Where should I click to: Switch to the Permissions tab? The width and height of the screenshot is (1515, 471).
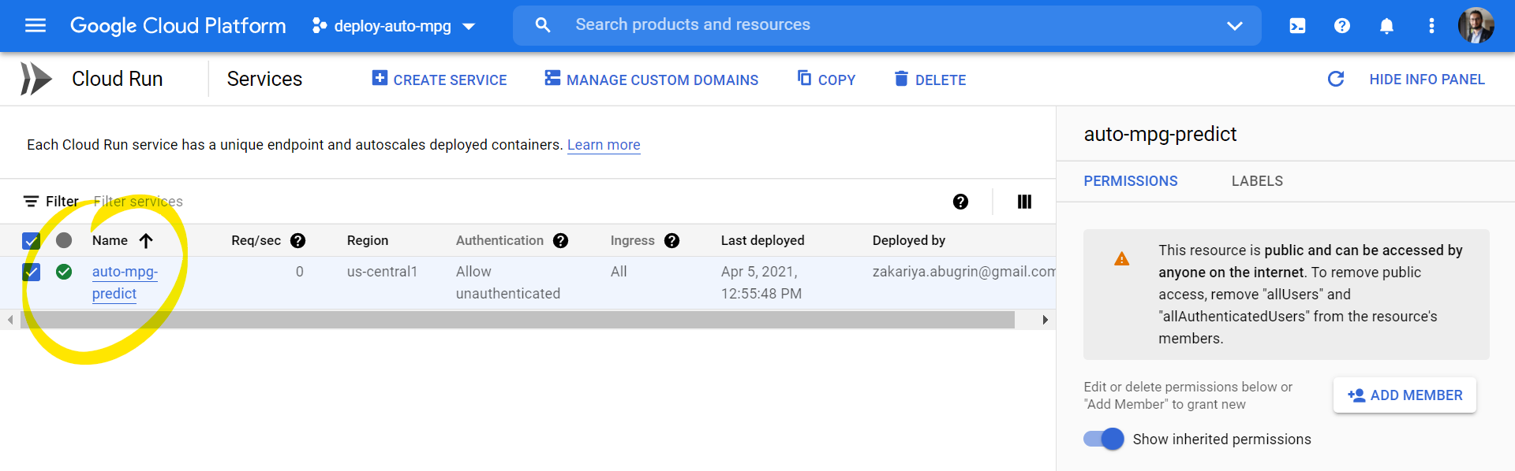(x=1131, y=181)
